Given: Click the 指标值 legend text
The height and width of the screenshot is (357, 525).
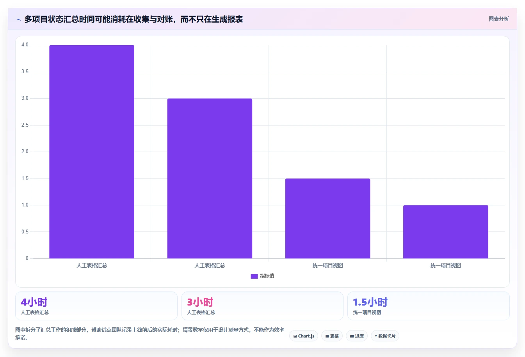Looking at the screenshot, I should (x=267, y=276).
